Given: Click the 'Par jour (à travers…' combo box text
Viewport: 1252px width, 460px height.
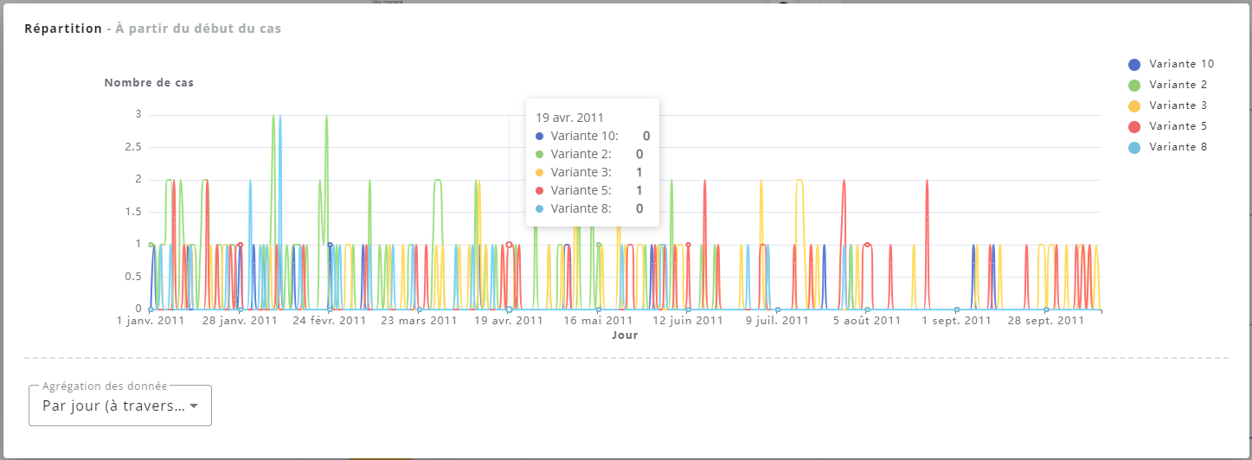Looking at the screenshot, I should click(x=112, y=406).
